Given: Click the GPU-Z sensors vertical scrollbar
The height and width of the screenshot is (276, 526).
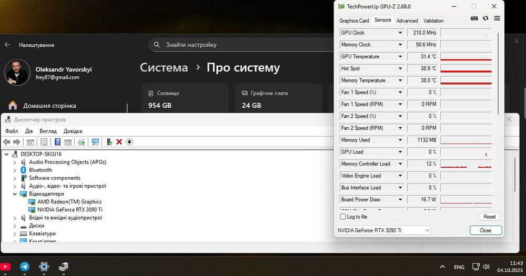Looking at the screenshot, I should [499, 73].
